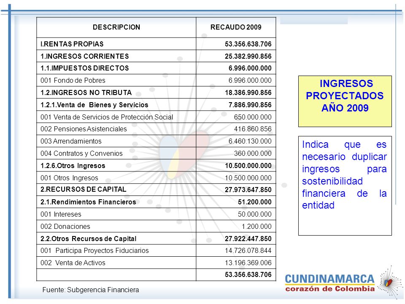Click the DESCRIPCION column header

coord(116,27)
